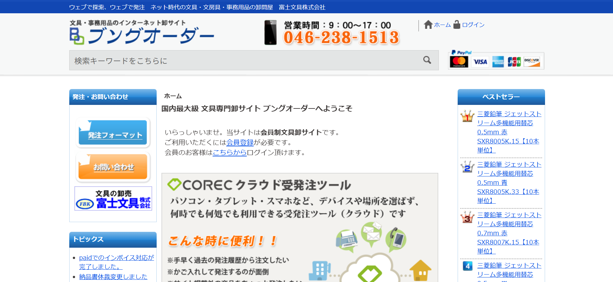Viewport: 613px width, 282px height.
Task: Follow the こちらから login link
Action: 229,152
